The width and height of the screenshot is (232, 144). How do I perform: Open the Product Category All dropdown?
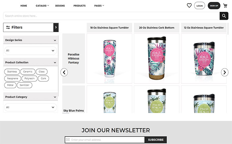[x=30, y=107]
